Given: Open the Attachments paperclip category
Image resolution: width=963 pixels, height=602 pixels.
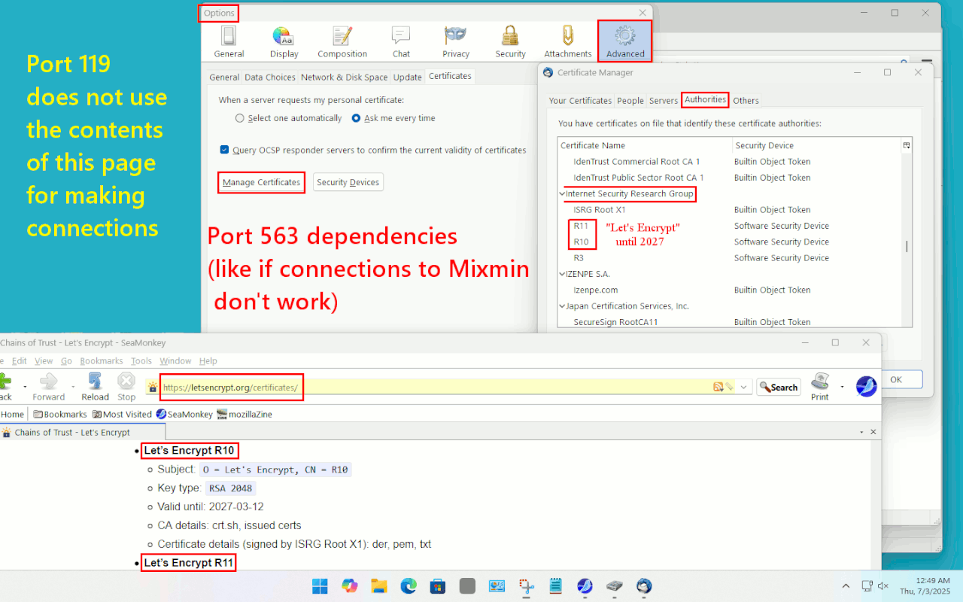Looking at the screenshot, I should (568, 41).
